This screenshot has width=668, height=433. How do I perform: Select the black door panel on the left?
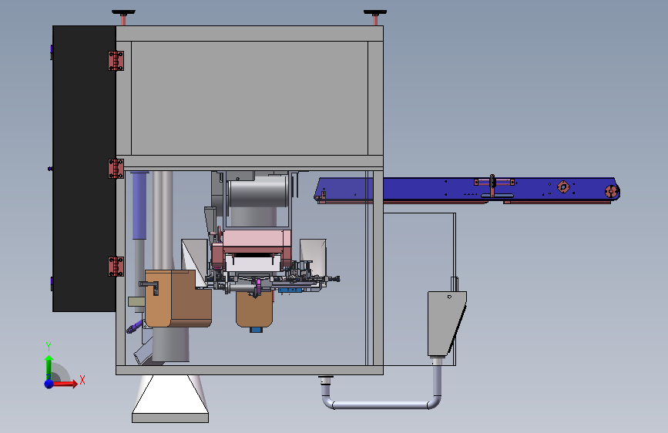pos(84,168)
